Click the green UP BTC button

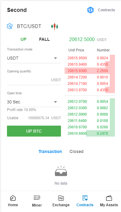(34, 131)
